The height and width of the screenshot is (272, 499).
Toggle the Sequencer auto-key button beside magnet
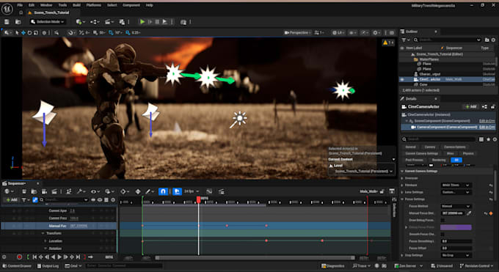pos(177,191)
